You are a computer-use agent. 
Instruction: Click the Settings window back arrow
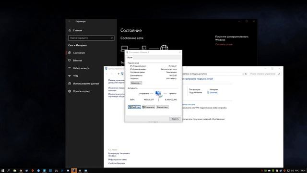coord(69,21)
